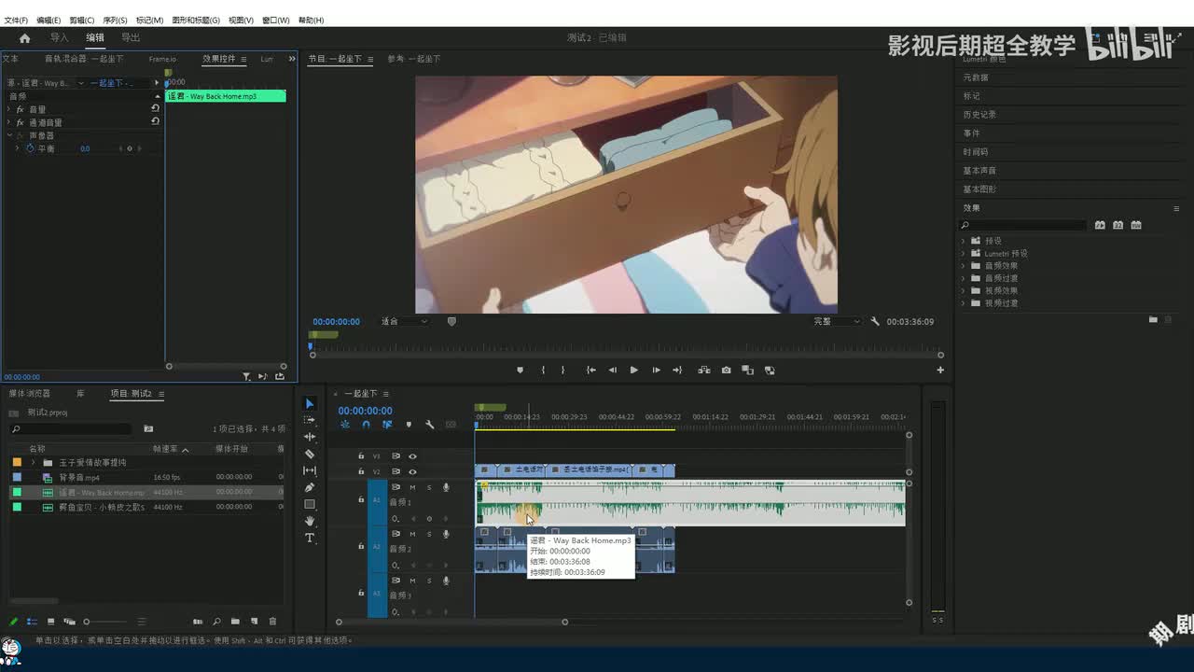Select the Type (T) tool
Screen dimensions: 1194x672
(310, 539)
